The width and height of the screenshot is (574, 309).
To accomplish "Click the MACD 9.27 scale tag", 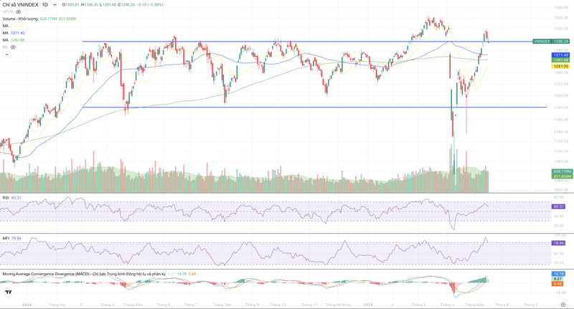I will (x=558, y=279).
